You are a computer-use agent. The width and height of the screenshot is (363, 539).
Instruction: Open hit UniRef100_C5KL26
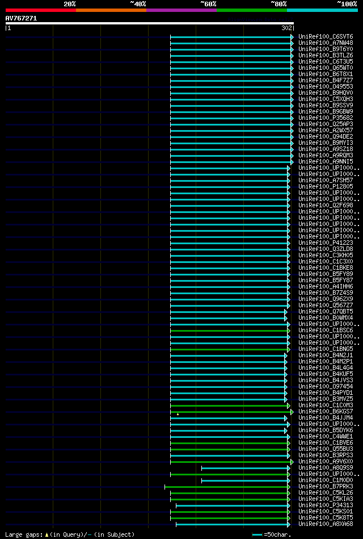(x=326, y=493)
